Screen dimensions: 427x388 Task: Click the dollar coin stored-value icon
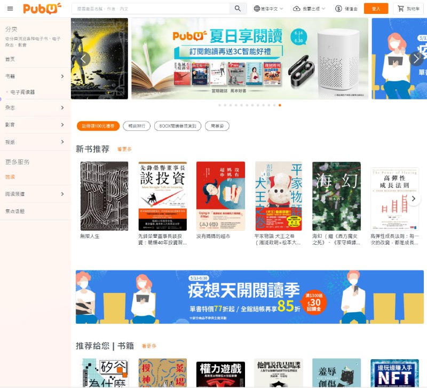(338, 9)
